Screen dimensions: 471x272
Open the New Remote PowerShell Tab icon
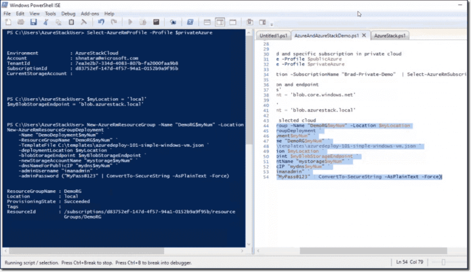[173, 22]
